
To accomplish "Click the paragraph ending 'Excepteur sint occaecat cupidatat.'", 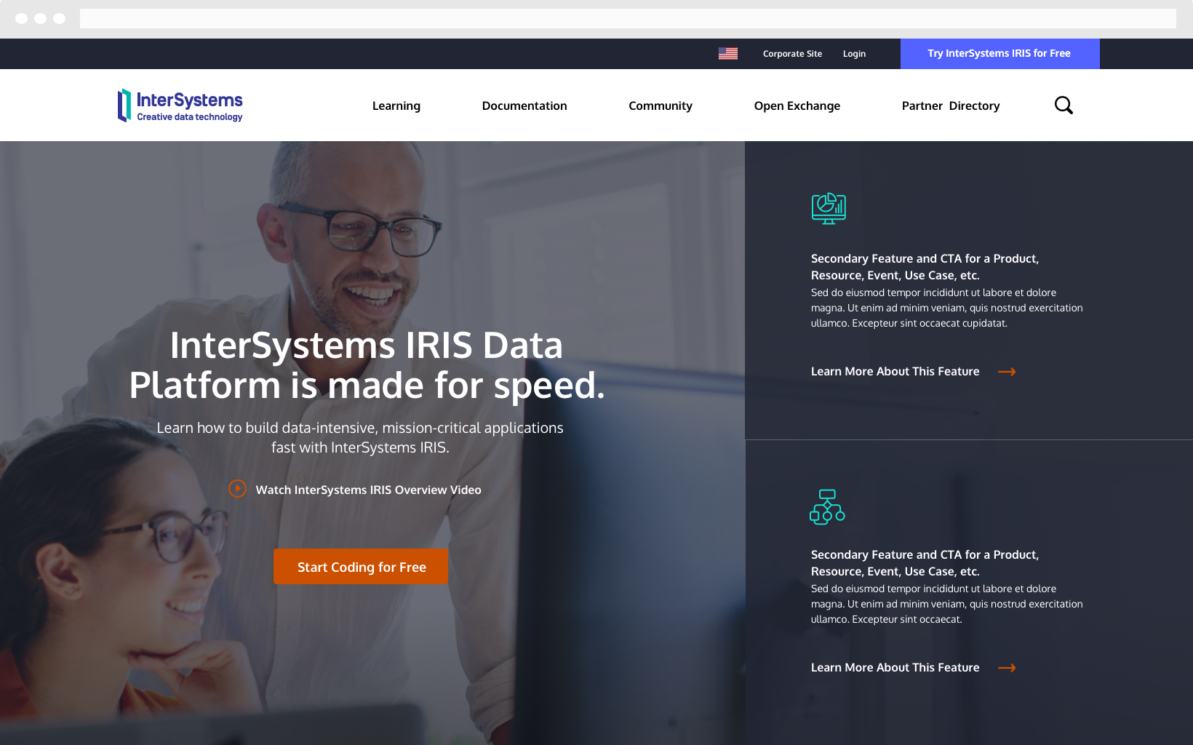I will pyautogui.click(x=947, y=308).
